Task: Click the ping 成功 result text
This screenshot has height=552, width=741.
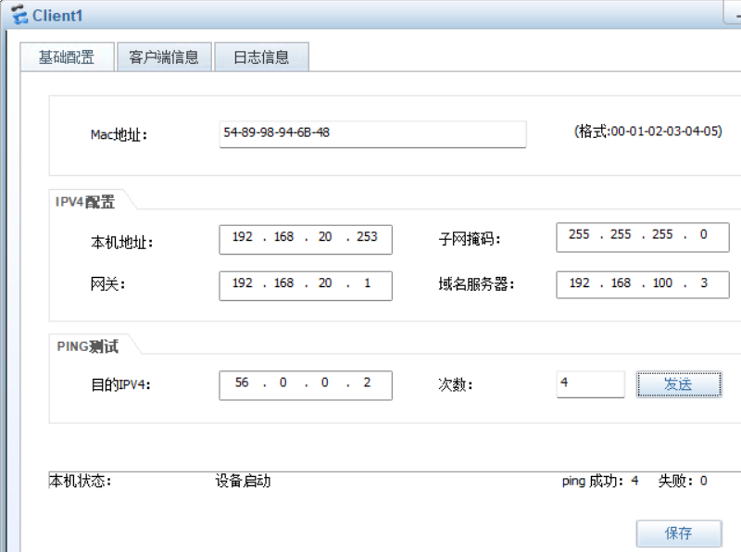Action: 599,481
